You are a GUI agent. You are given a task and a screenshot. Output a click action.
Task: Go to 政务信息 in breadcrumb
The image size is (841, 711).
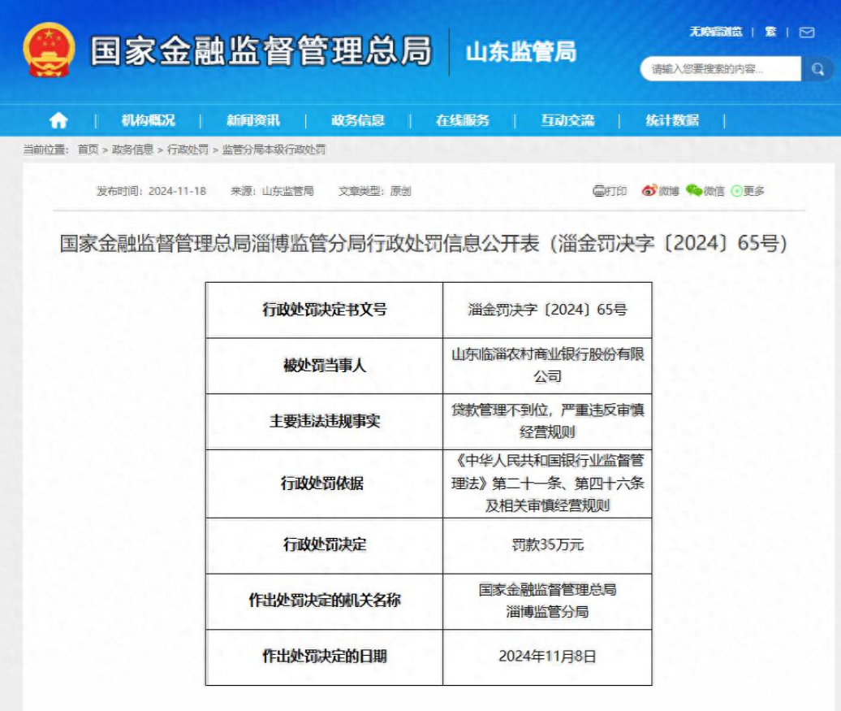[x=133, y=150]
